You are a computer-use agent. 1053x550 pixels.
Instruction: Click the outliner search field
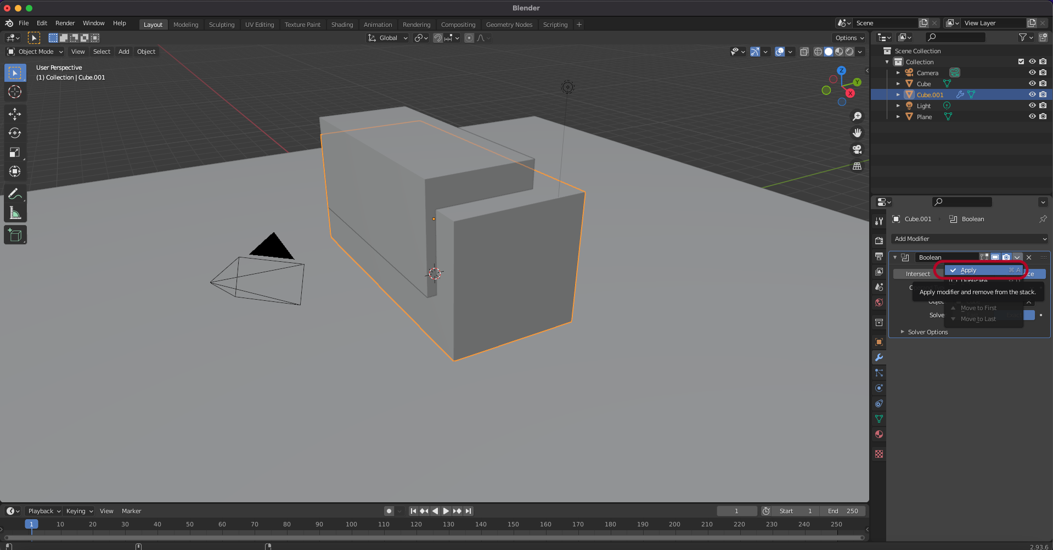click(955, 37)
